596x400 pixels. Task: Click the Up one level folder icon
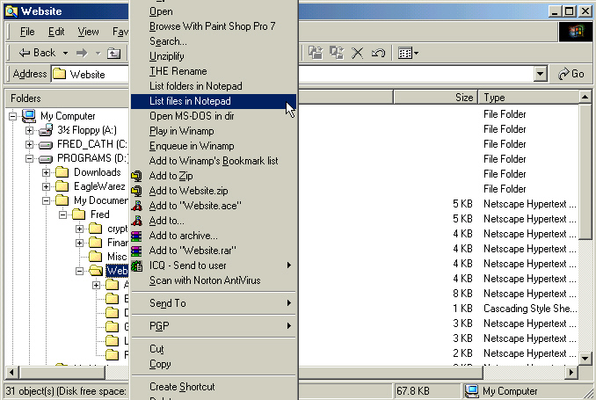(x=113, y=54)
